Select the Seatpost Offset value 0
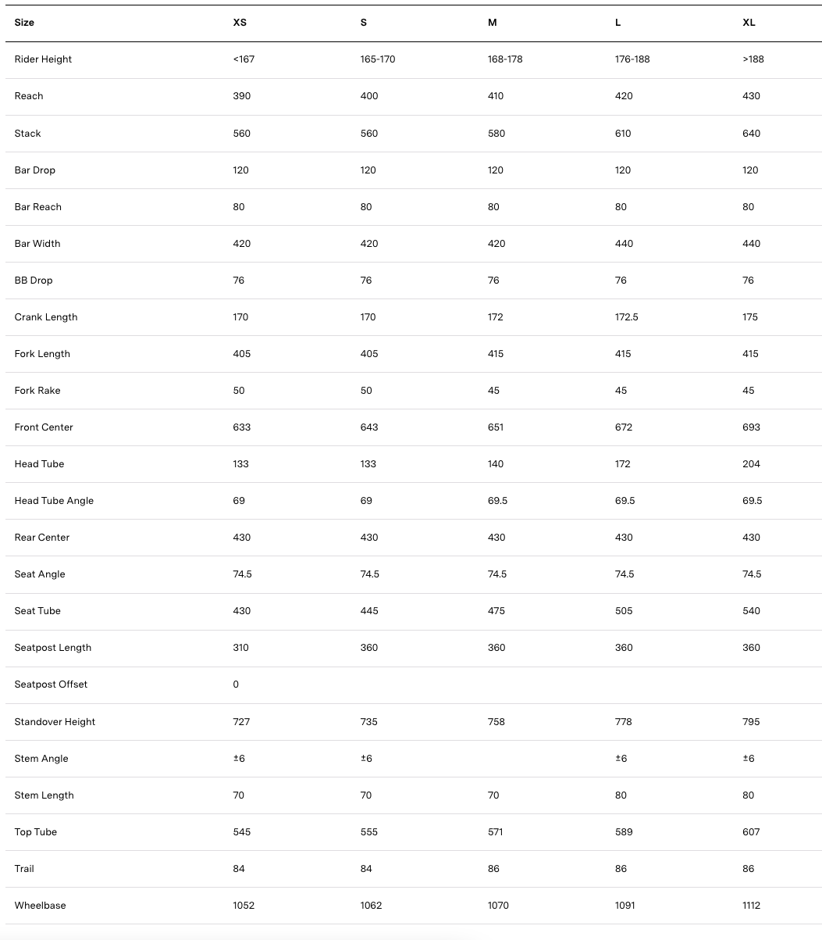 click(236, 684)
